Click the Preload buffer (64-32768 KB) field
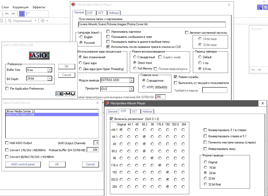Image resolution: width=268 pixels, height=196 pixels. (x=93, y=150)
